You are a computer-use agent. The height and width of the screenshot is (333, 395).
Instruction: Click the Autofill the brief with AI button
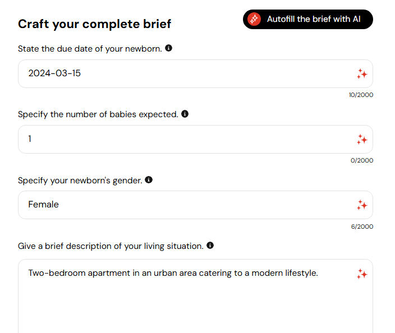coord(308,20)
